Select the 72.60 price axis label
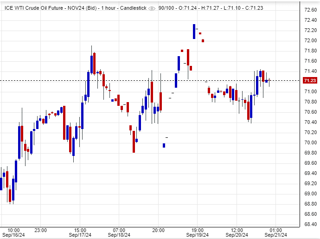This screenshot has height=239, width=320. pos(310,10)
